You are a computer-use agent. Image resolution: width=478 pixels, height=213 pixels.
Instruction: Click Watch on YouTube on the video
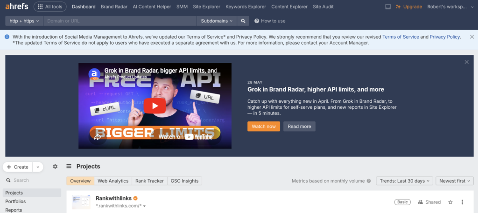(x=185, y=137)
